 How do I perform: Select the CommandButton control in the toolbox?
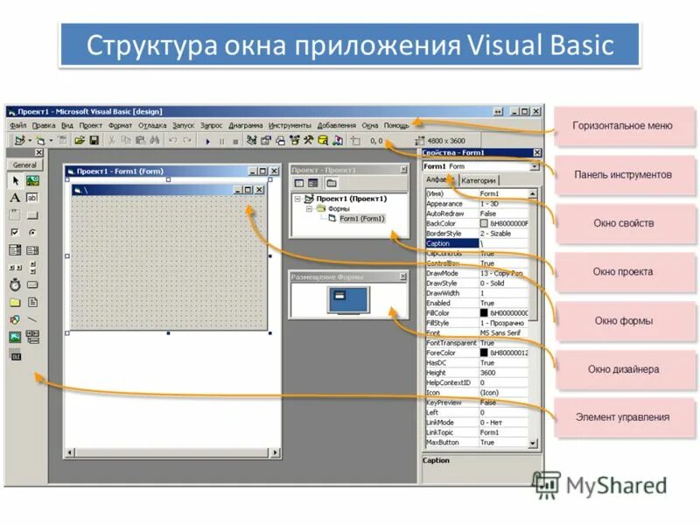(x=32, y=215)
